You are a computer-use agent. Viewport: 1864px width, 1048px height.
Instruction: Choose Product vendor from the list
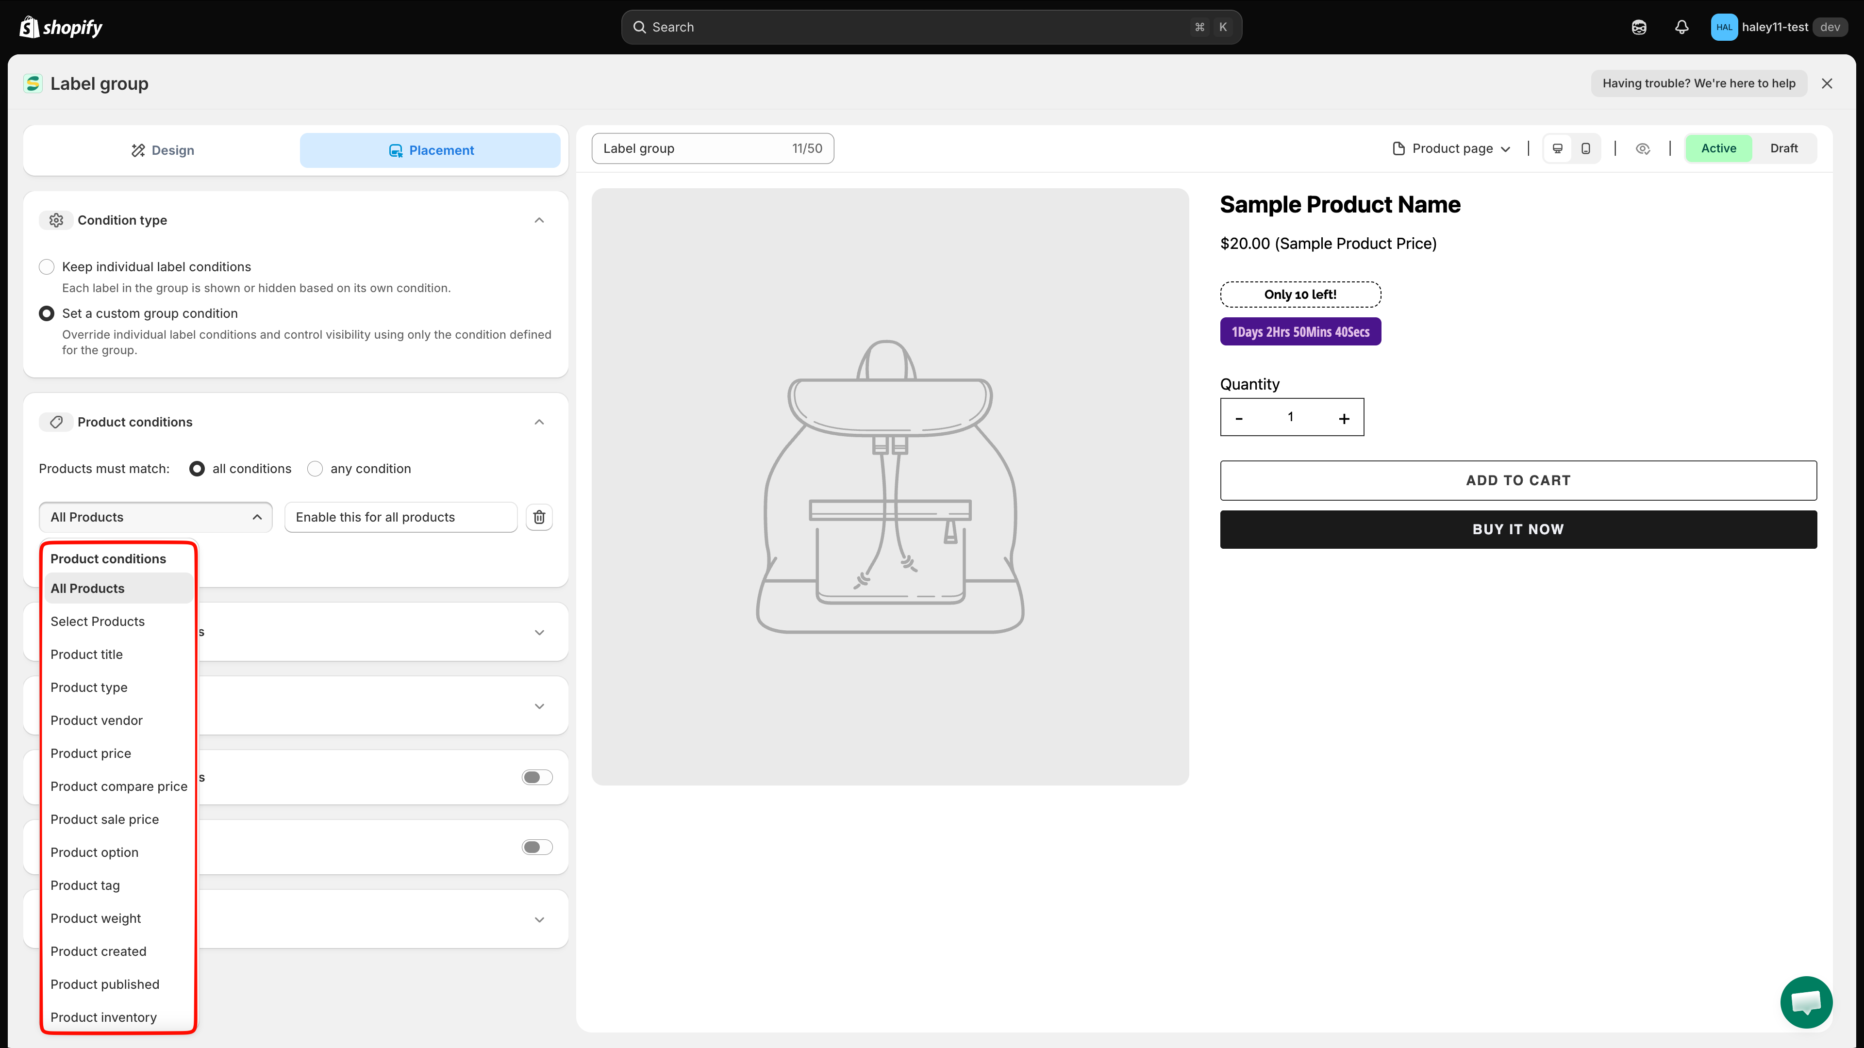tap(118, 720)
